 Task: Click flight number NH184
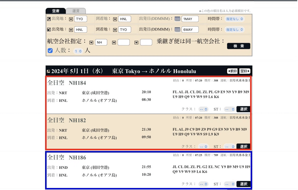[x=77, y=83]
